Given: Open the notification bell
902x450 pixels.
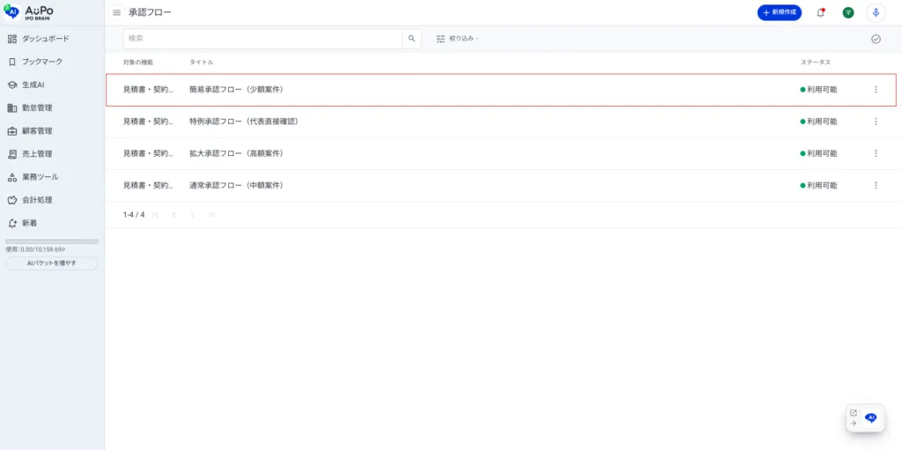Looking at the screenshot, I should tap(820, 12).
